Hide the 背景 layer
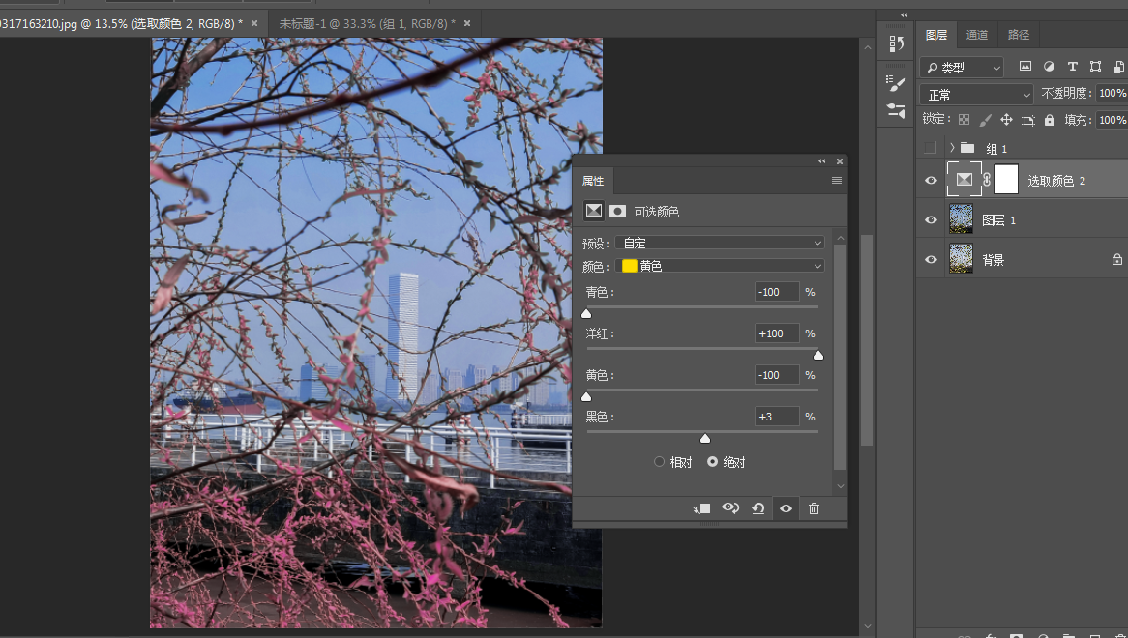This screenshot has width=1128, height=638. point(931,260)
